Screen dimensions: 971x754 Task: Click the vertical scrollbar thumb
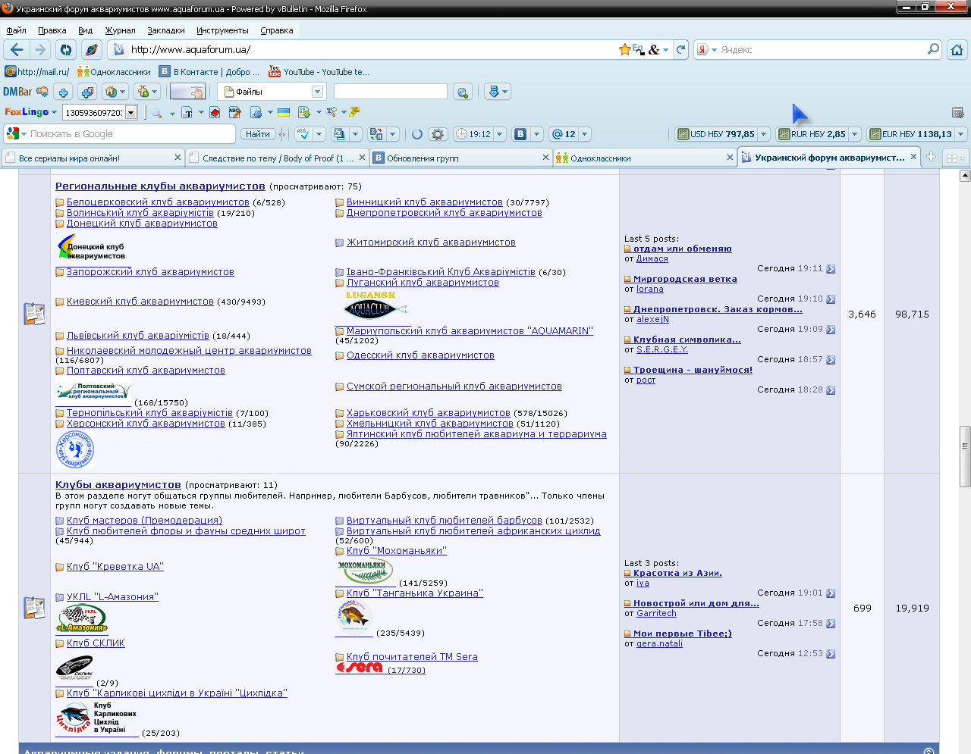[x=965, y=455]
